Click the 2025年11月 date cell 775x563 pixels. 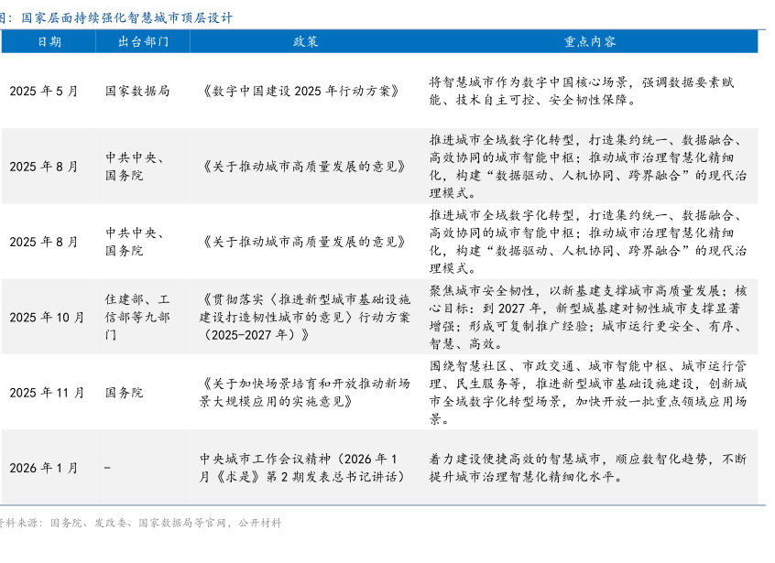(x=47, y=392)
